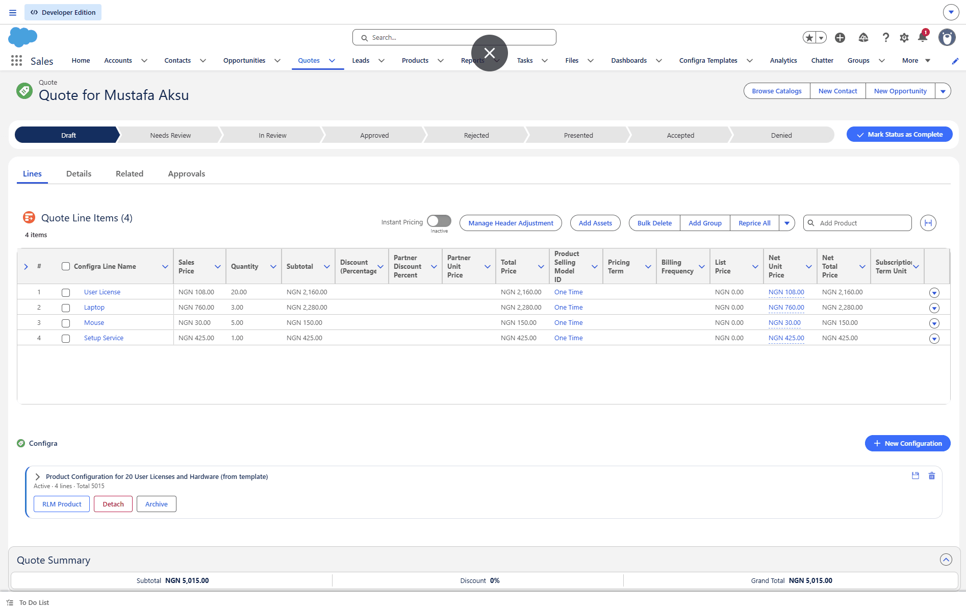Open the Quotes nav dropdown arrow
Image resolution: width=966 pixels, height=609 pixels.
pyautogui.click(x=332, y=61)
